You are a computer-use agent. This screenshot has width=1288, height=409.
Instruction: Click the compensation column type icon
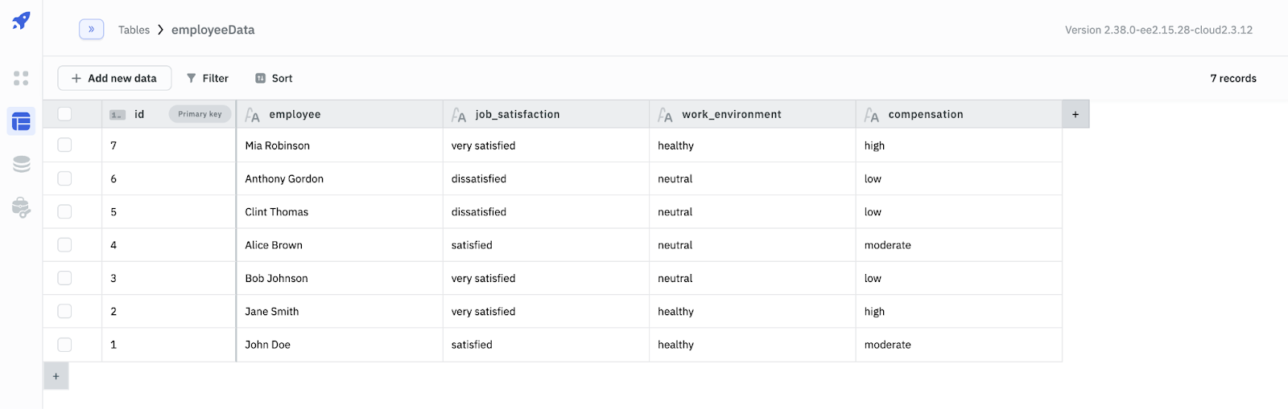(872, 115)
